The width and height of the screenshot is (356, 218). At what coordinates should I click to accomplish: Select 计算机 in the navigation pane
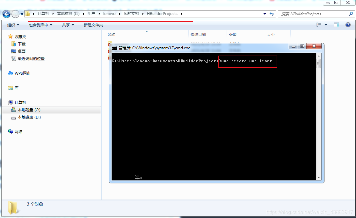point(20,102)
